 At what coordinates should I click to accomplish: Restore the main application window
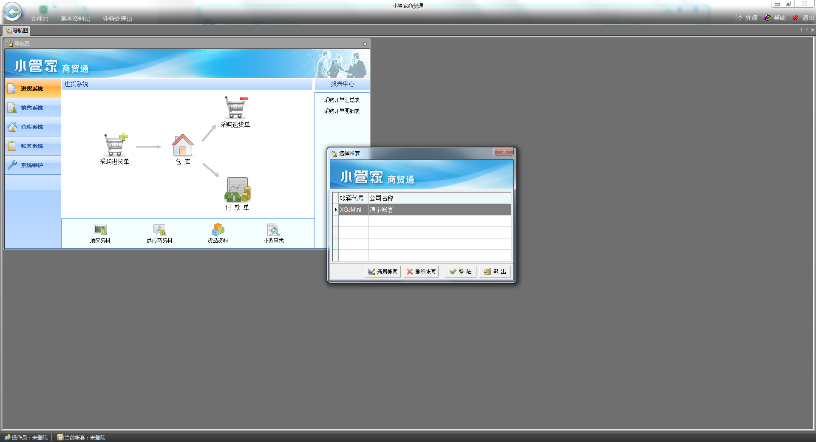(788, 4)
